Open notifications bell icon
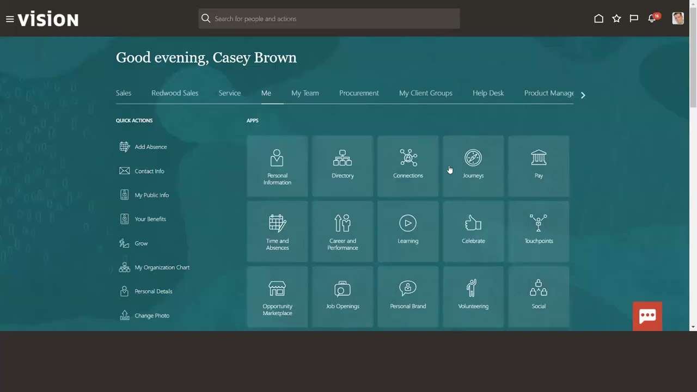This screenshot has width=697, height=392. (652, 19)
